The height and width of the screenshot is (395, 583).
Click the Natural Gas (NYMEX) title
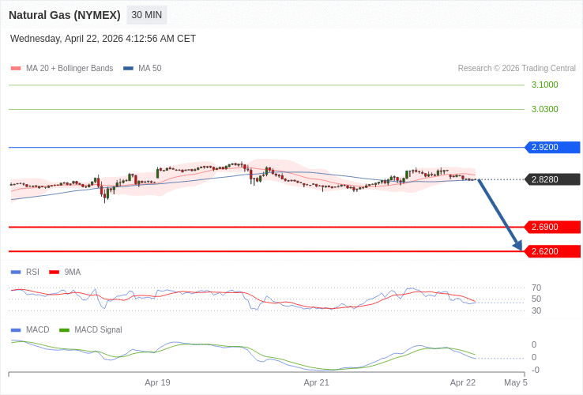(x=65, y=15)
